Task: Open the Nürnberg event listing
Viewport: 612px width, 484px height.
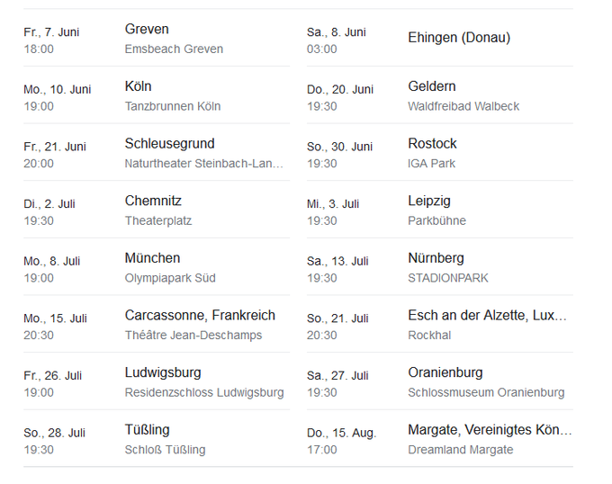Action: (x=436, y=258)
